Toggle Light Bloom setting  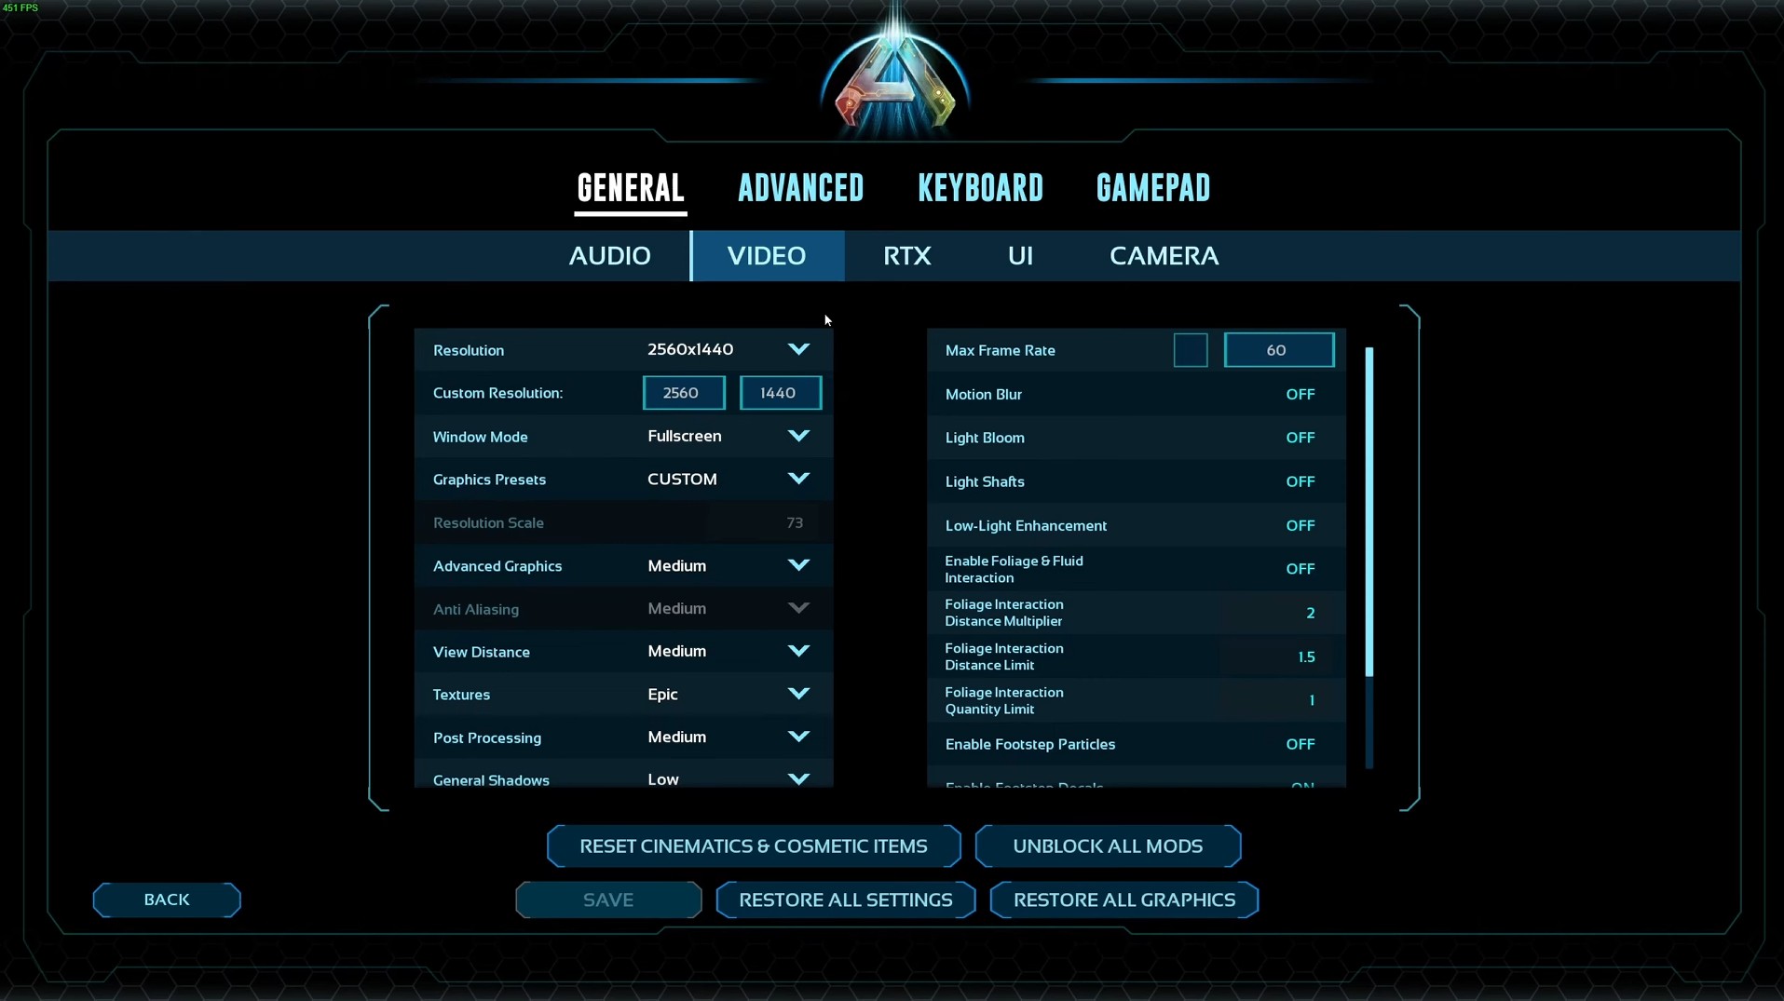point(1300,438)
